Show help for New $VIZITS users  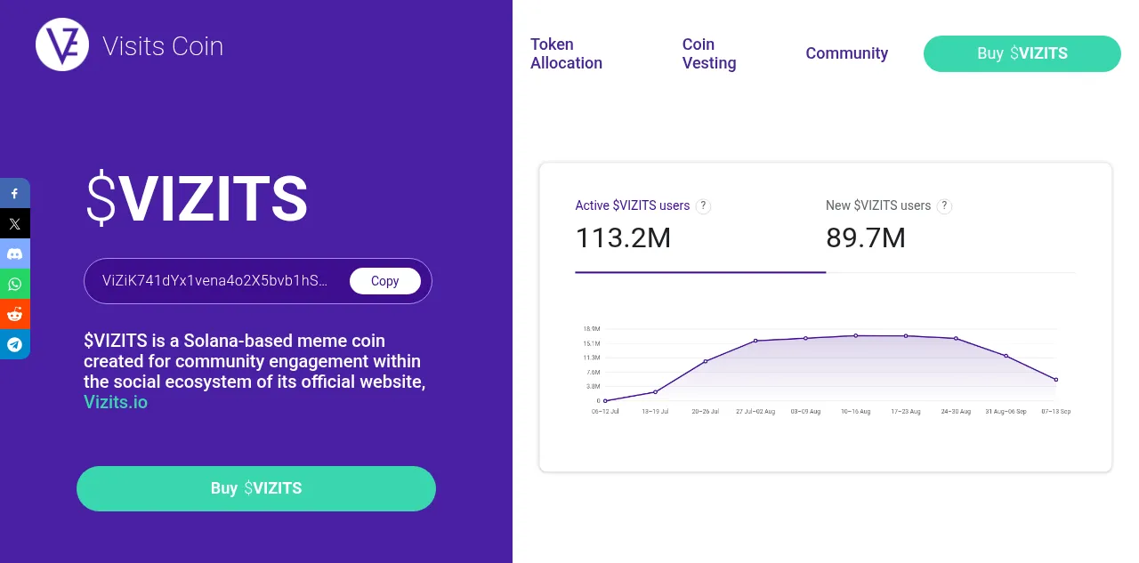945,206
